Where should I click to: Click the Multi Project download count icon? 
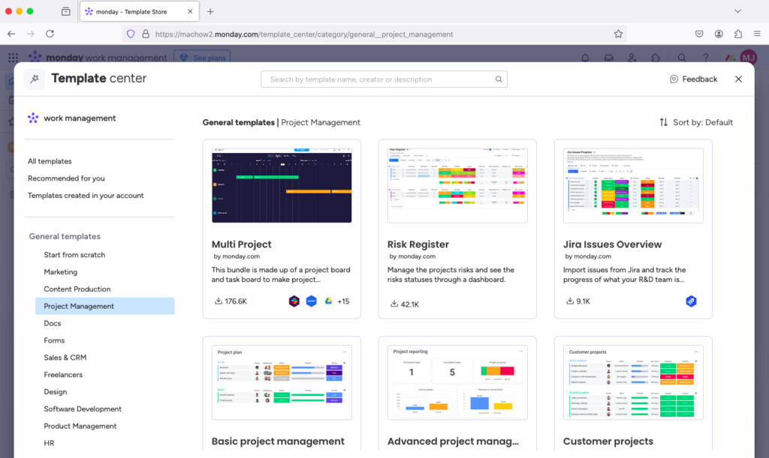click(x=219, y=301)
